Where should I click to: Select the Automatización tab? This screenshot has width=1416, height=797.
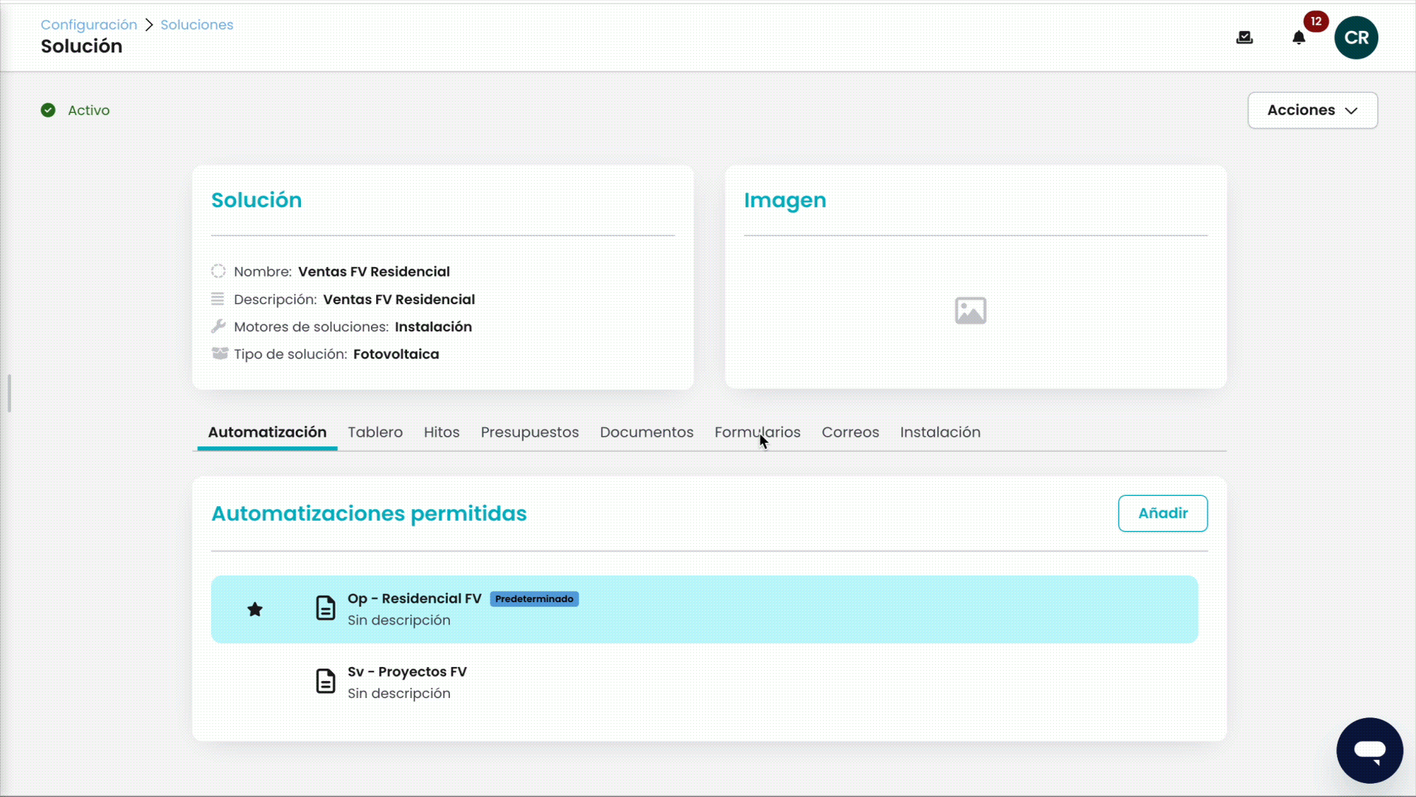coord(267,432)
